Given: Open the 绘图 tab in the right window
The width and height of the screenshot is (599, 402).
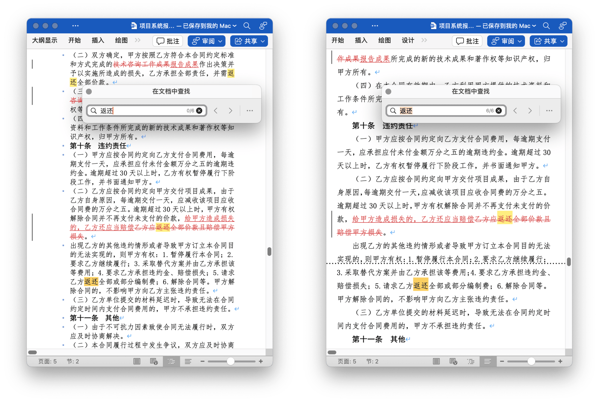Looking at the screenshot, I should [385, 40].
